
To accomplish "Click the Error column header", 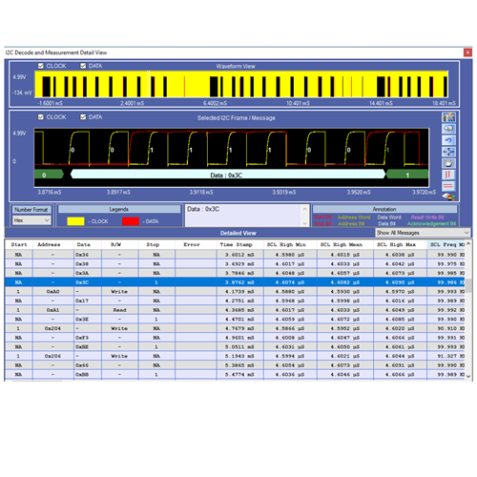I will [x=192, y=244].
